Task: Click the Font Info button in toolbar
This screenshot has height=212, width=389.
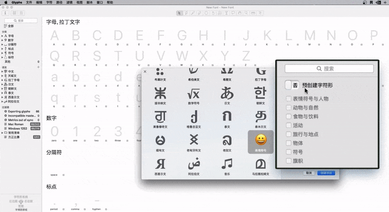Action: coord(5,13)
